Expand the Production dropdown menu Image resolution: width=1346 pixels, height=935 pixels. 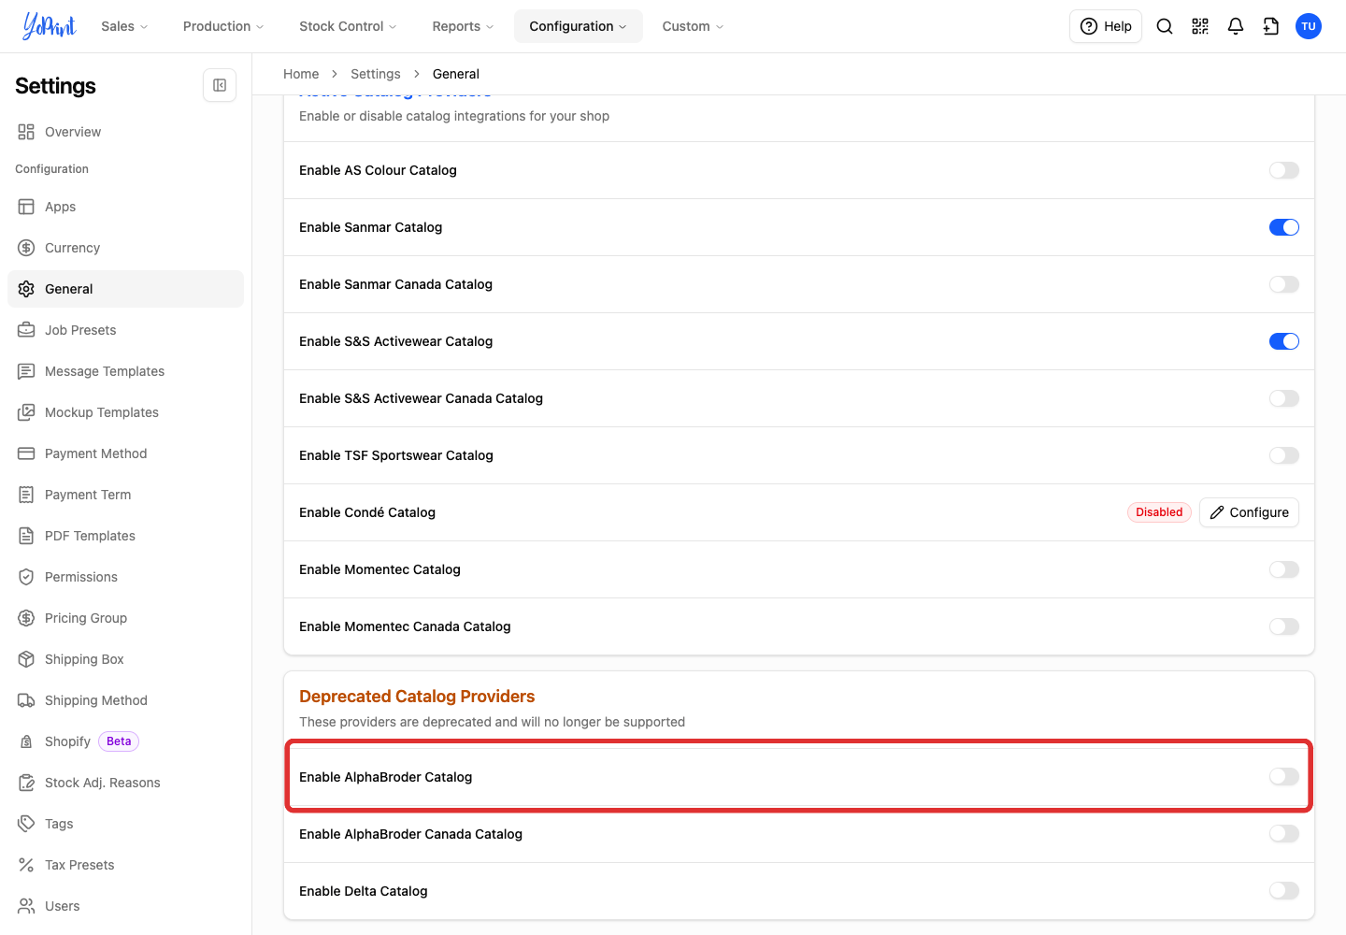pyautogui.click(x=223, y=26)
